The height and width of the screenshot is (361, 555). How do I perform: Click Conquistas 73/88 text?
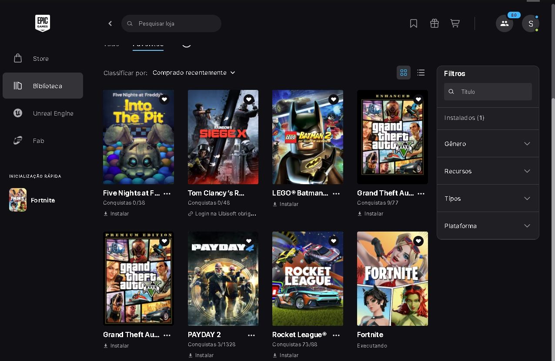click(295, 344)
